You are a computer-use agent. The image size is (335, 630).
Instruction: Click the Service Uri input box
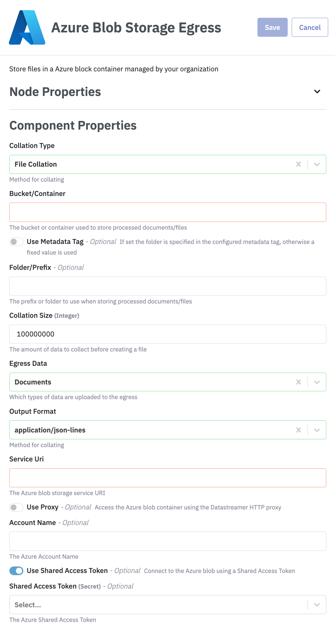(x=167, y=478)
